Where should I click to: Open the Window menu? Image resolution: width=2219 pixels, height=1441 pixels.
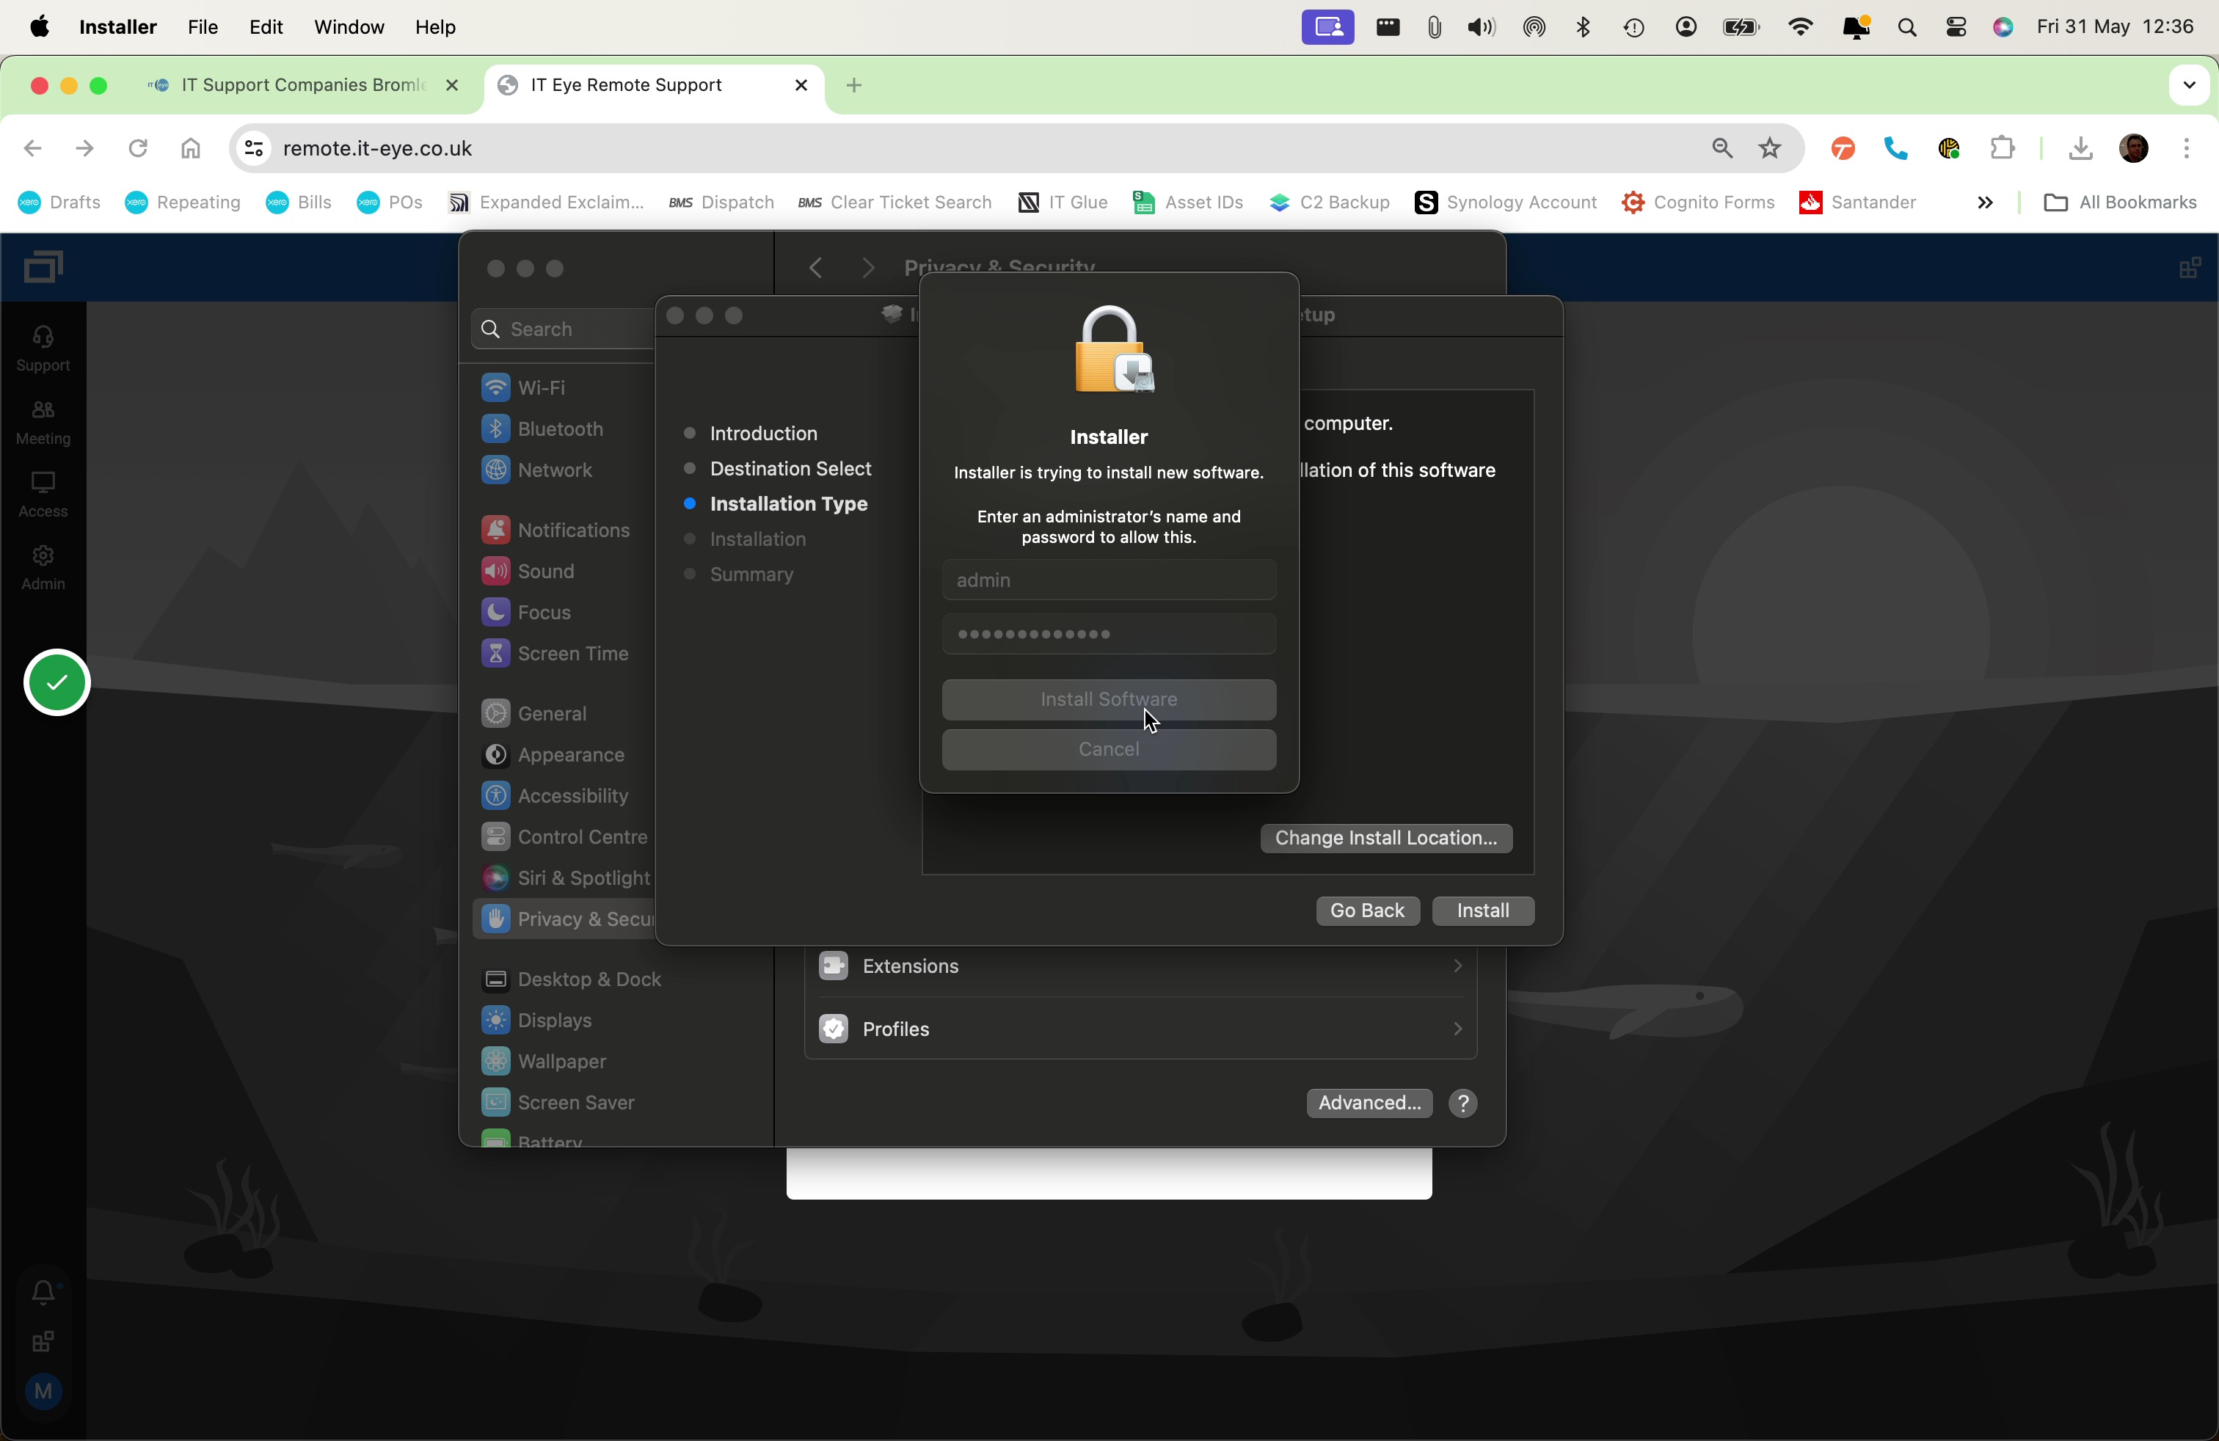pyautogui.click(x=349, y=27)
